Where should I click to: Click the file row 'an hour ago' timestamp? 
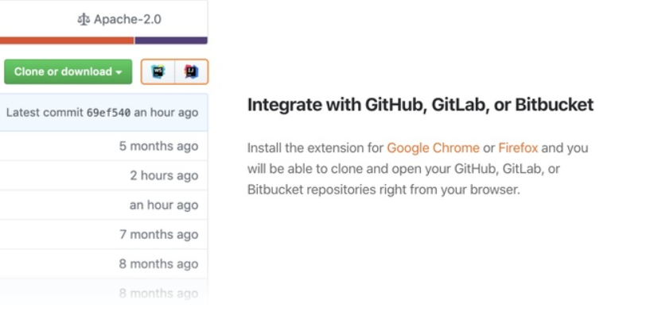coord(164,205)
